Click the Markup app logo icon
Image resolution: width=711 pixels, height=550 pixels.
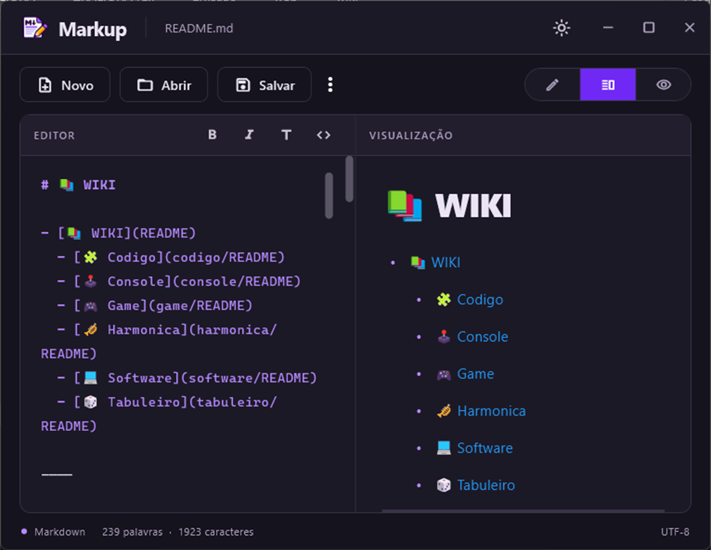pyautogui.click(x=35, y=28)
